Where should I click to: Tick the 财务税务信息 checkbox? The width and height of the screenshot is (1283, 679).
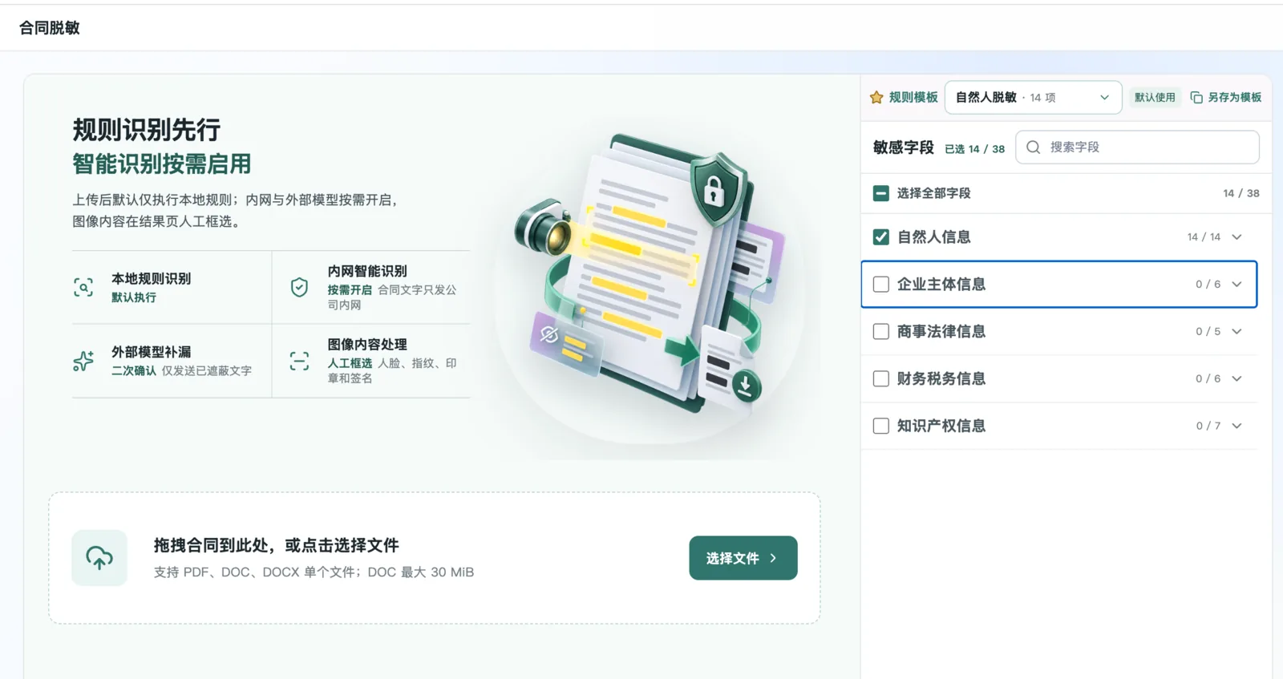pyautogui.click(x=880, y=378)
